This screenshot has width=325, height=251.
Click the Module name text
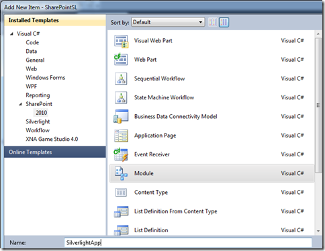click(144, 173)
